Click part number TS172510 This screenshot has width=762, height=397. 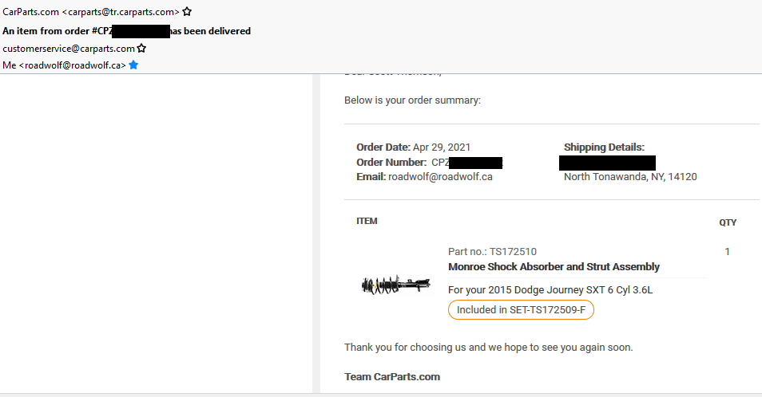[x=492, y=251]
